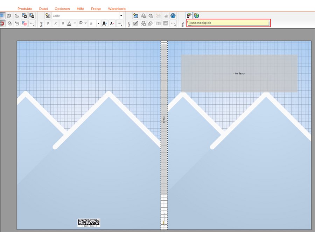
Task: Toggle underline text formatting
Action: pos(63,23)
